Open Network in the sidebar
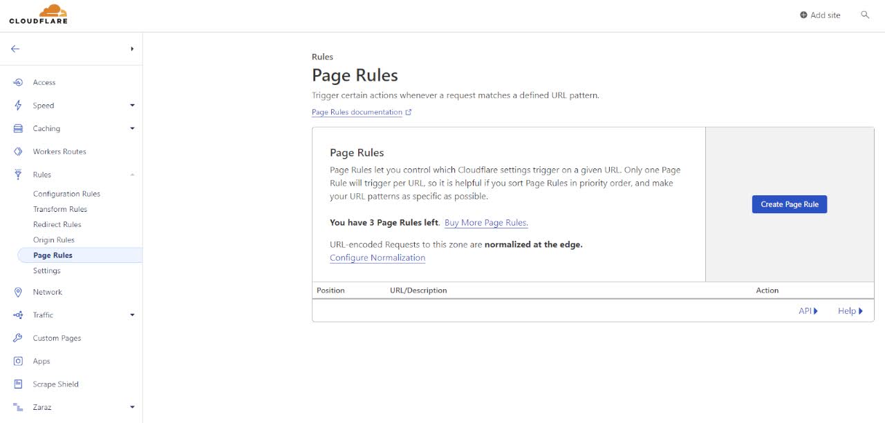This screenshot has width=885, height=423. pos(48,292)
